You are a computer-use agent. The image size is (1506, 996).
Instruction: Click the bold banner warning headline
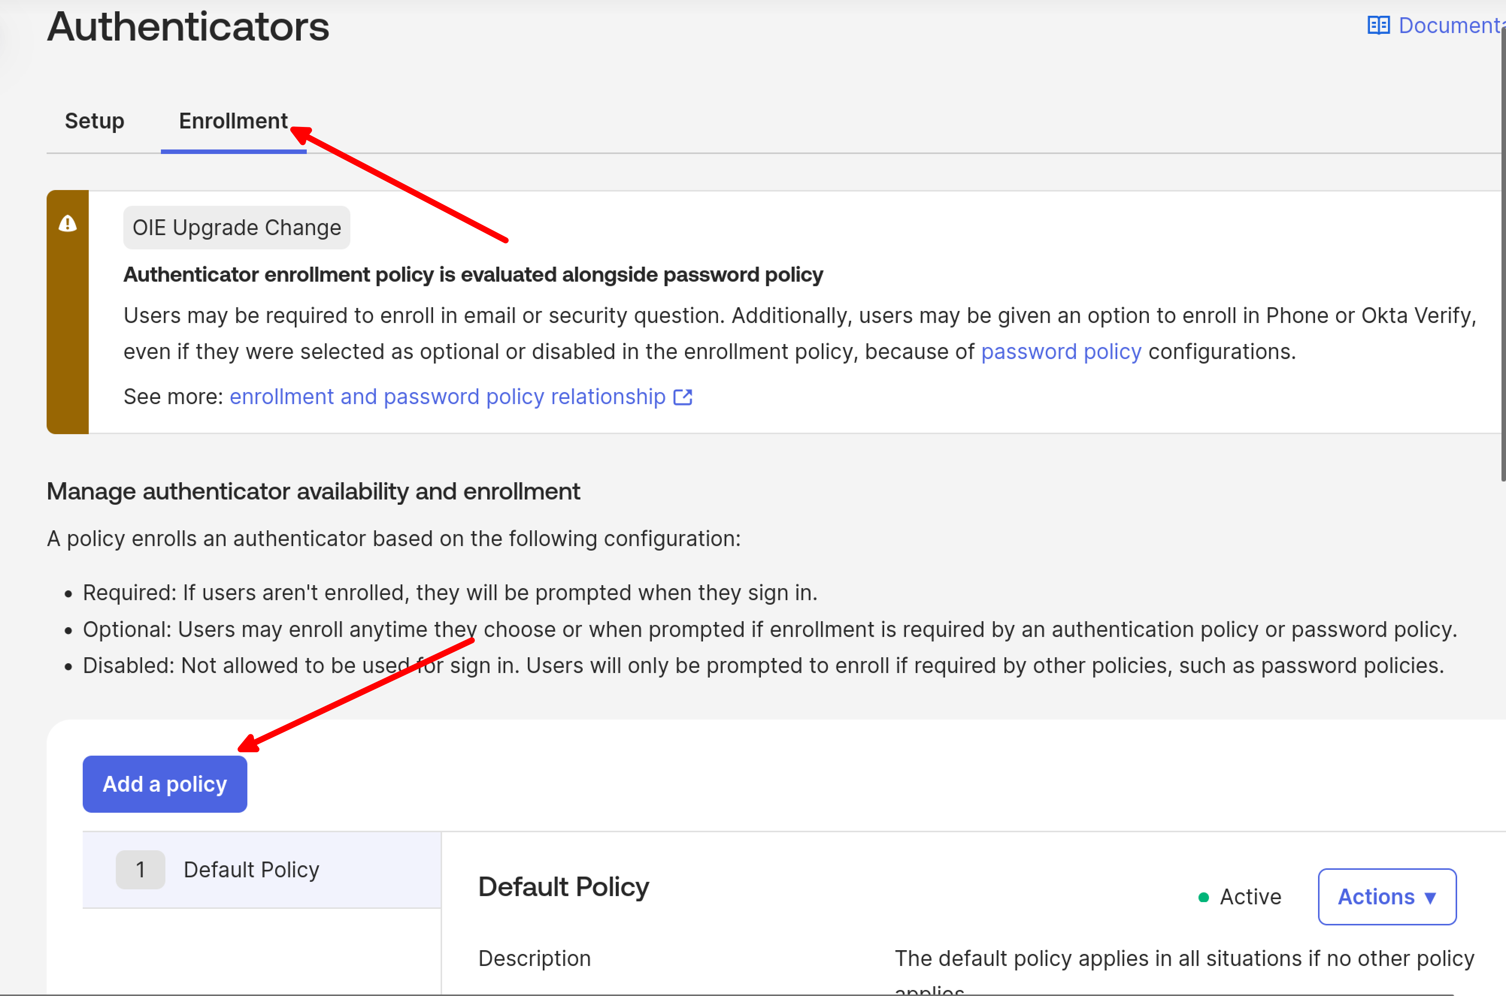point(473,275)
